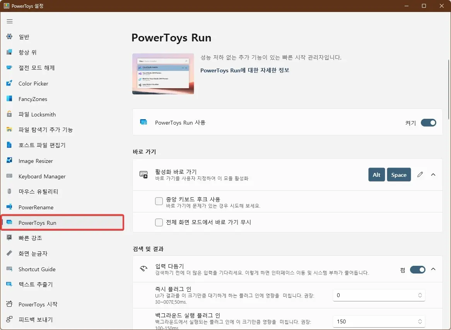Click the 백그라운드 실행 플러그 인 stepper arrows
Image resolution: width=451 pixels, height=330 pixels.
(x=420, y=321)
